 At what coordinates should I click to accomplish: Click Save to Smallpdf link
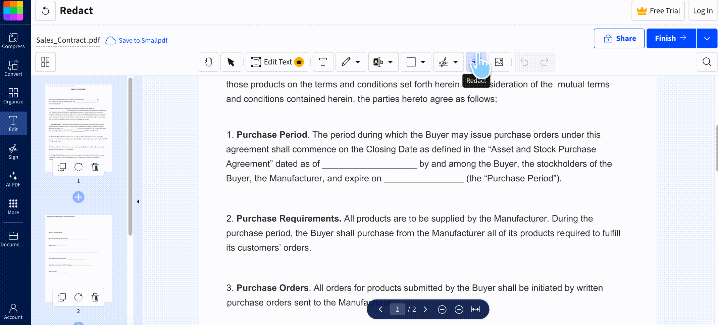point(137,40)
